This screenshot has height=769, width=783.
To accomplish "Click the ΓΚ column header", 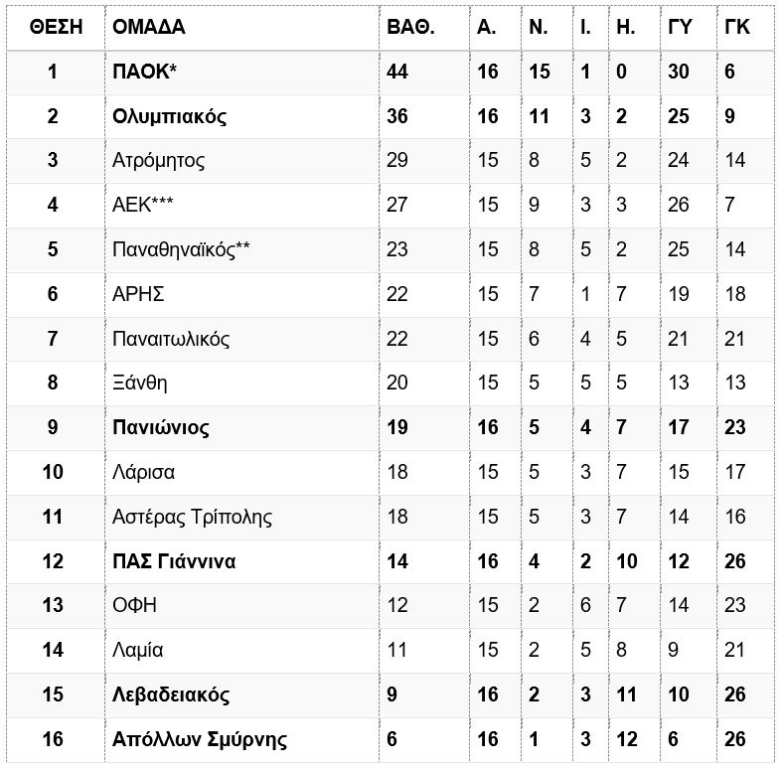I will [x=737, y=27].
